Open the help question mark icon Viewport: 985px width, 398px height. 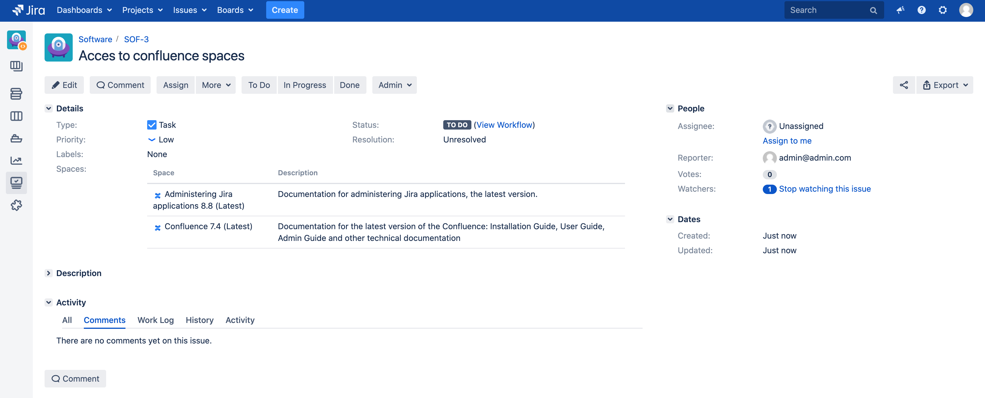pyautogui.click(x=921, y=10)
